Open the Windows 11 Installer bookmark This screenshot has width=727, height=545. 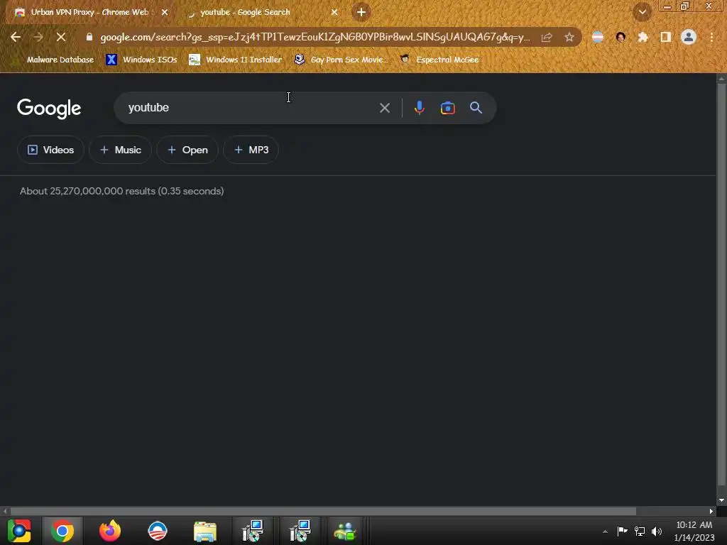click(x=236, y=60)
